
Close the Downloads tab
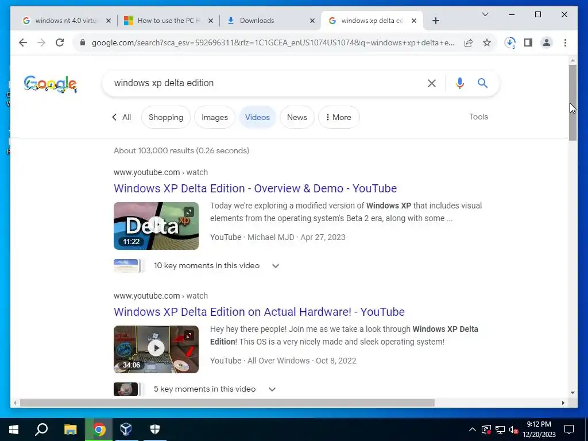[x=312, y=21]
